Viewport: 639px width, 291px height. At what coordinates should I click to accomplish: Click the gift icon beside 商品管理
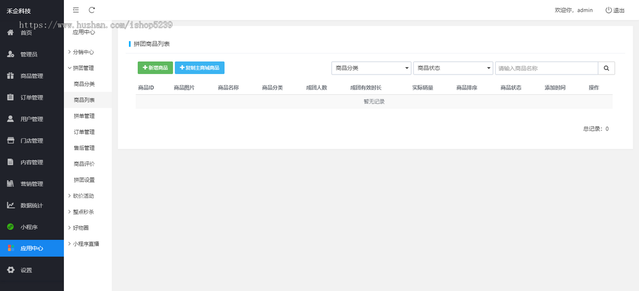point(10,76)
